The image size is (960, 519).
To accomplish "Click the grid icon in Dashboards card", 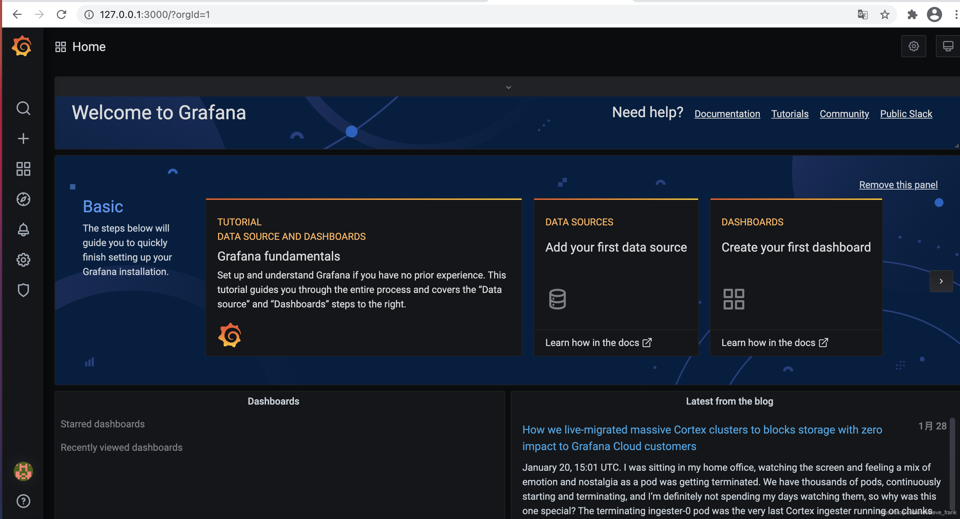I will click(x=733, y=299).
